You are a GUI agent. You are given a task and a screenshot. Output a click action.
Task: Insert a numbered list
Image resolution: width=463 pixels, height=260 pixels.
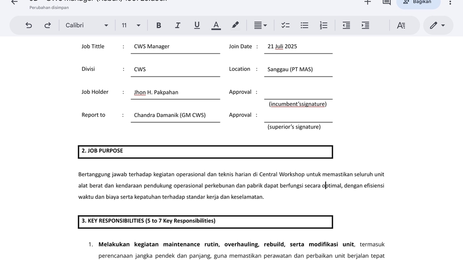click(x=324, y=26)
